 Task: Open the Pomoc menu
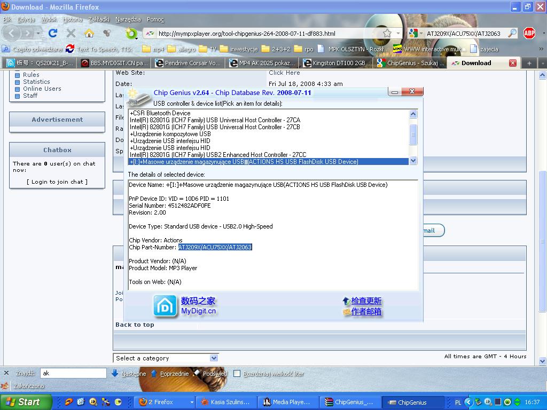(x=155, y=19)
